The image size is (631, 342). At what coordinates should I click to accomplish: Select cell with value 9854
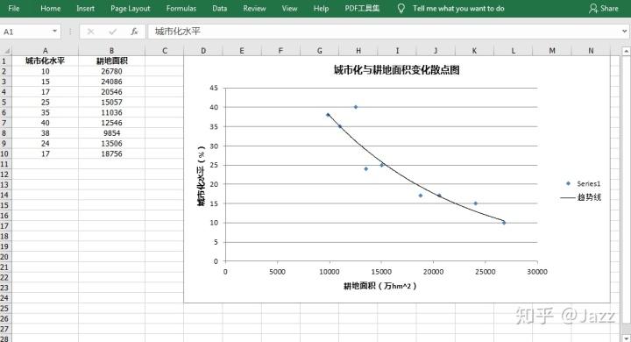[111, 133]
